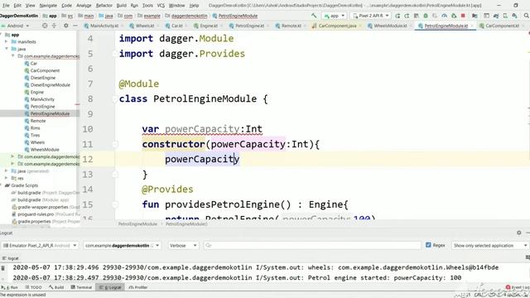Open the Navigate menu

point(48,6)
